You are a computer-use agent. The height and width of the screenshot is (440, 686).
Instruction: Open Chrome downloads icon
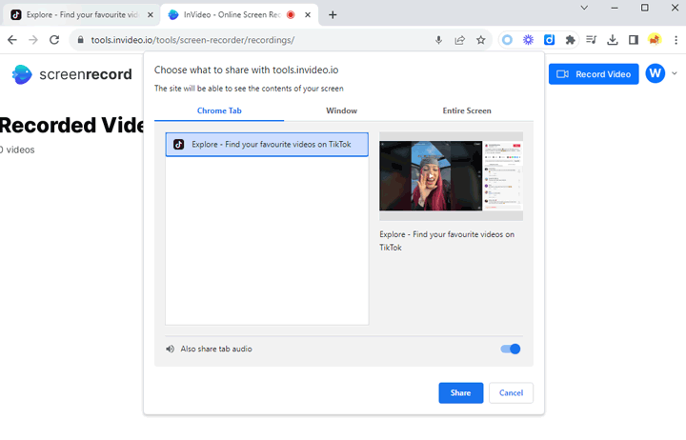pyautogui.click(x=613, y=40)
